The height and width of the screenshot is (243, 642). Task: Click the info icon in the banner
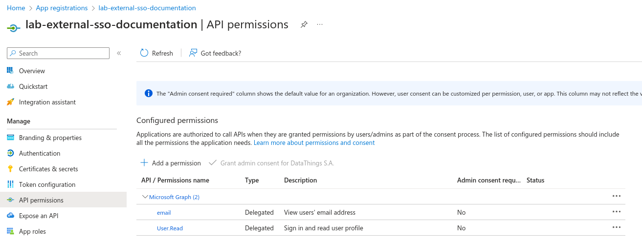click(149, 93)
